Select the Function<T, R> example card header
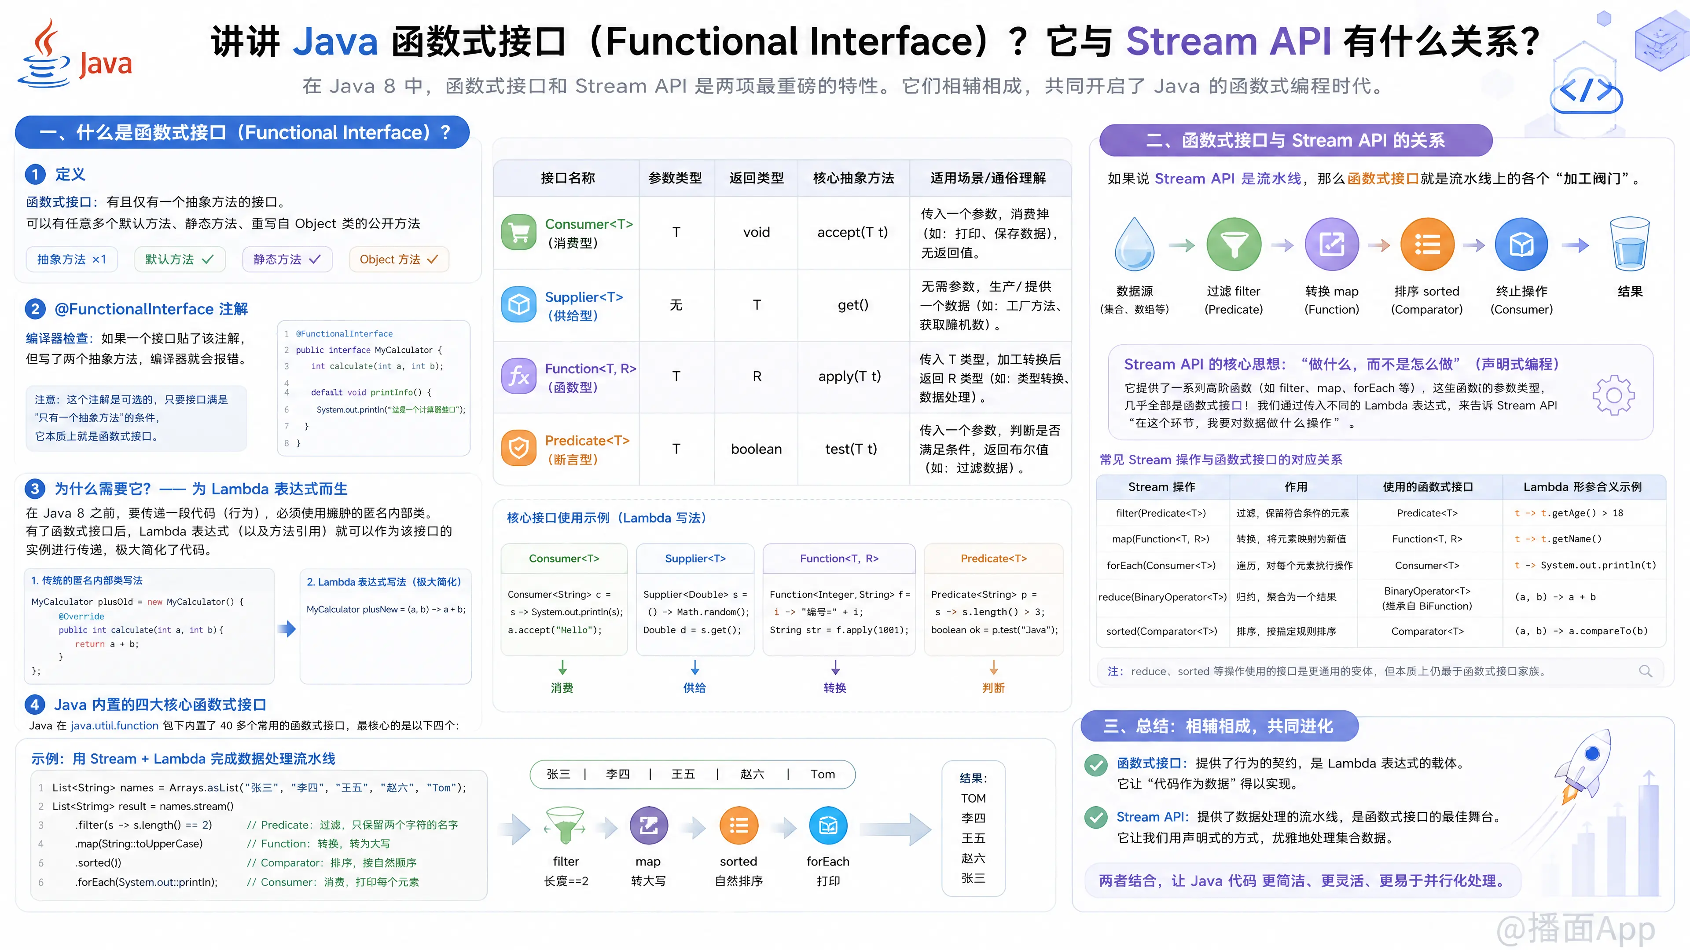 839,559
